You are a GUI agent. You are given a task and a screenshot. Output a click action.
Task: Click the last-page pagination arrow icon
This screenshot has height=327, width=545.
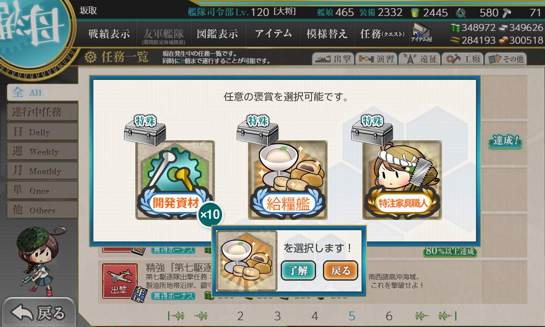(448, 316)
